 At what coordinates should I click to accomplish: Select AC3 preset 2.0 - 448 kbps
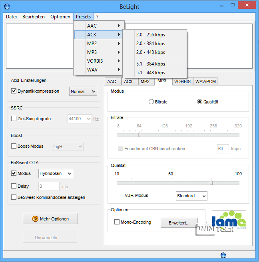click(x=155, y=52)
